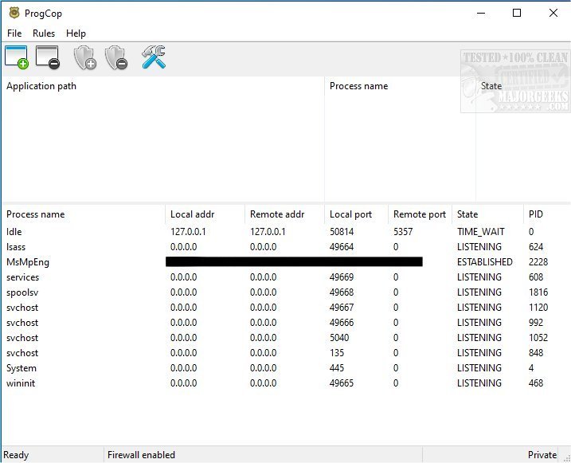Viewport: 571px width, 463px height.
Task: Click the shield icon with minus sign
Action: point(116,57)
